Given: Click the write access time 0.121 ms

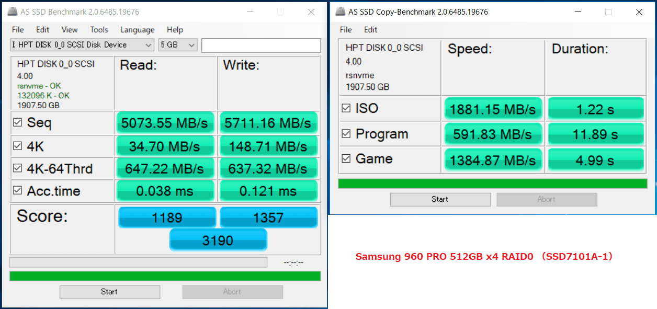Looking at the screenshot, I should point(268,191).
